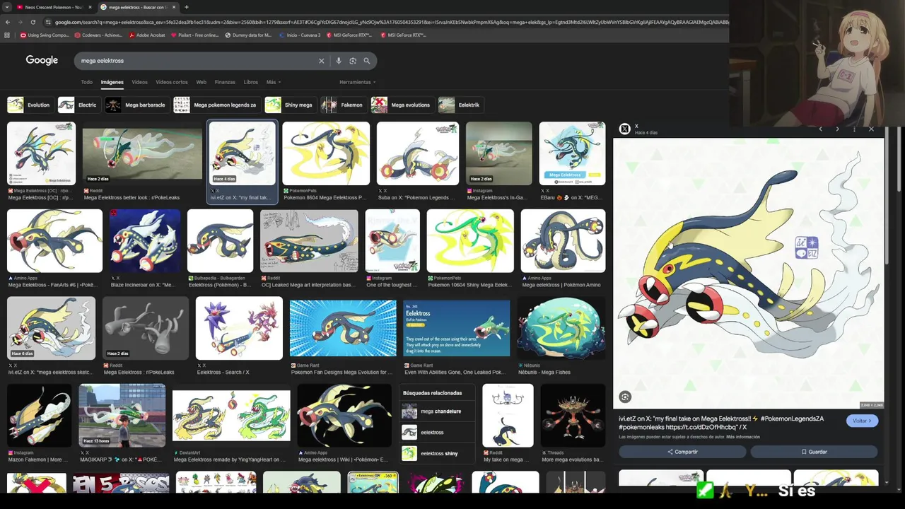Close the image preview panel
The height and width of the screenshot is (509, 905).
pos(871,129)
